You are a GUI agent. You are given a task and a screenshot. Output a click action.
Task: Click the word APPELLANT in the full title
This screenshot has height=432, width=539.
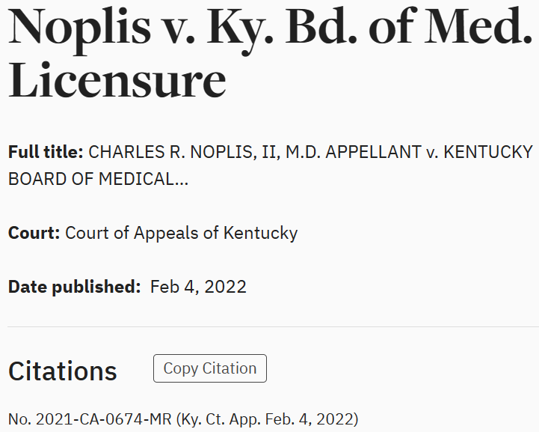click(374, 152)
